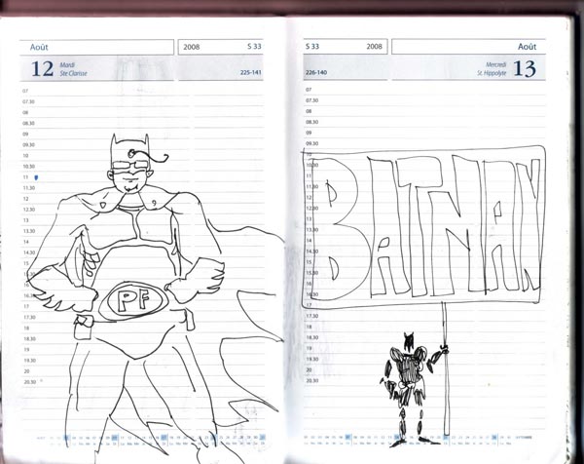Click the '18.30' time slot on right page
Image resolution: width=584 pixels, height=464 pixels.
pos(311,337)
